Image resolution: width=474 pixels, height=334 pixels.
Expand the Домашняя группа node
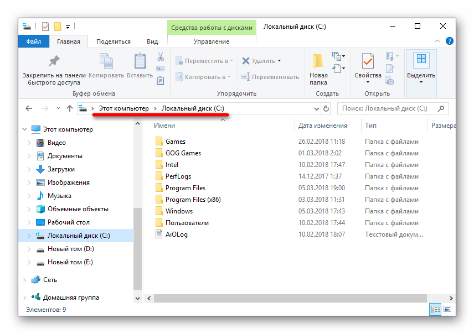coord(25,298)
